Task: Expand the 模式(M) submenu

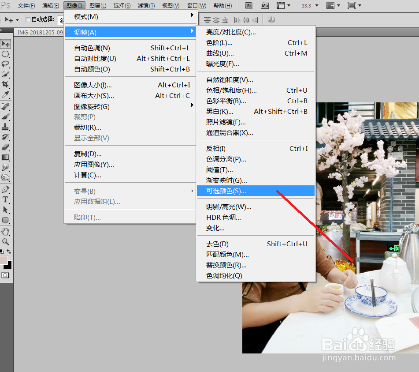Action: pos(131,17)
